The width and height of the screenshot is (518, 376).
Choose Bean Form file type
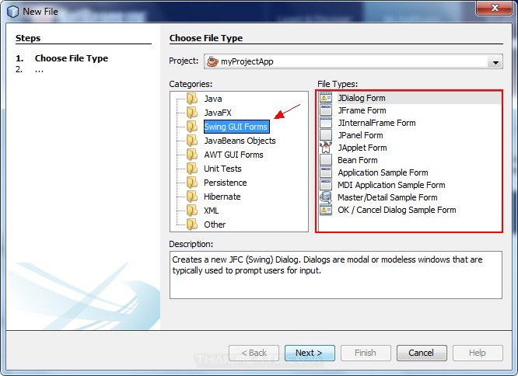click(358, 160)
